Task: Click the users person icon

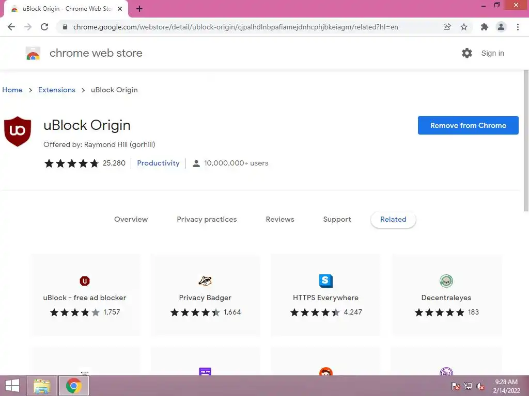Action: [196, 163]
